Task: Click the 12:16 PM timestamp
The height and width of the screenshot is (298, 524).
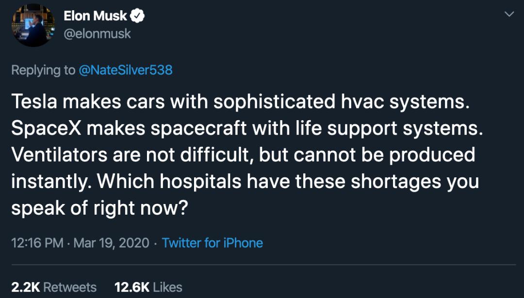Action: tap(37, 243)
